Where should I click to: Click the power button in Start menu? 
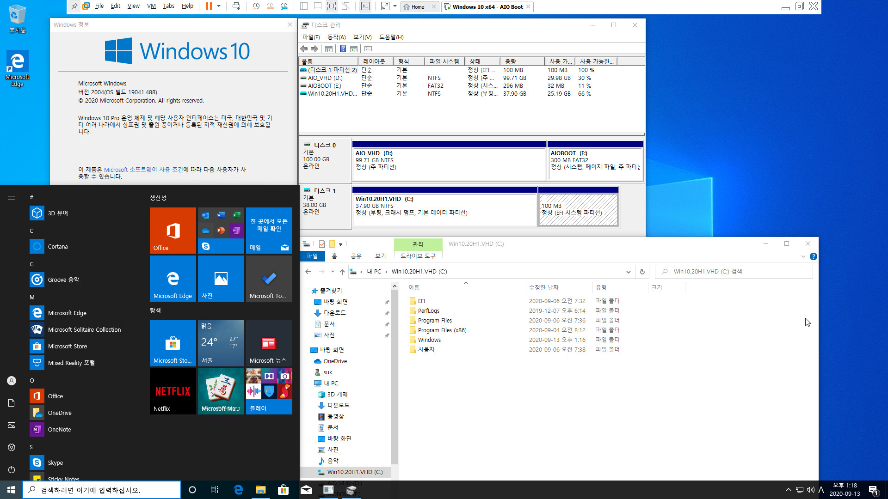coord(12,469)
